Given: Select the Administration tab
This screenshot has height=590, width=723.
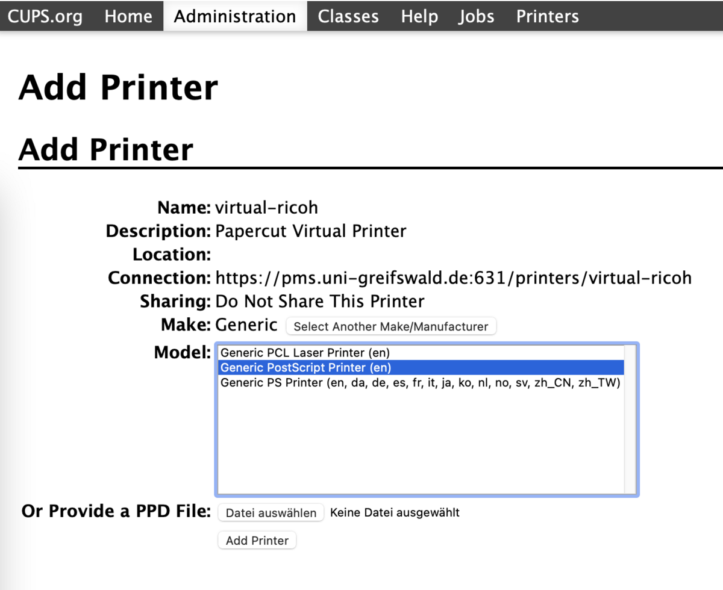Looking at the screenshot, I should [235, 16].
